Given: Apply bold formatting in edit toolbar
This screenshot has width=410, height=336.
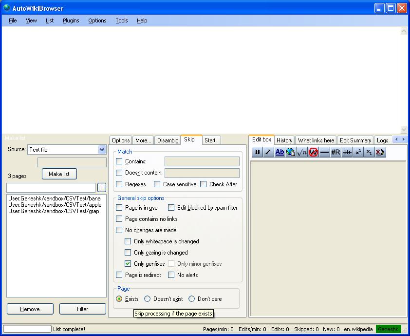Looking at the screenshot, I should 257,152.
